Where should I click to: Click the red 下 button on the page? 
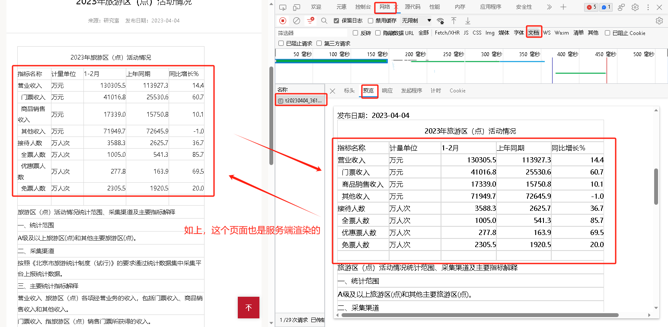(x=248, y=308)
